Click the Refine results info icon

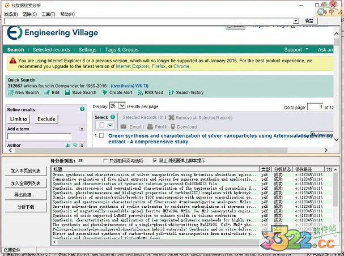click(x=82, y=109)
